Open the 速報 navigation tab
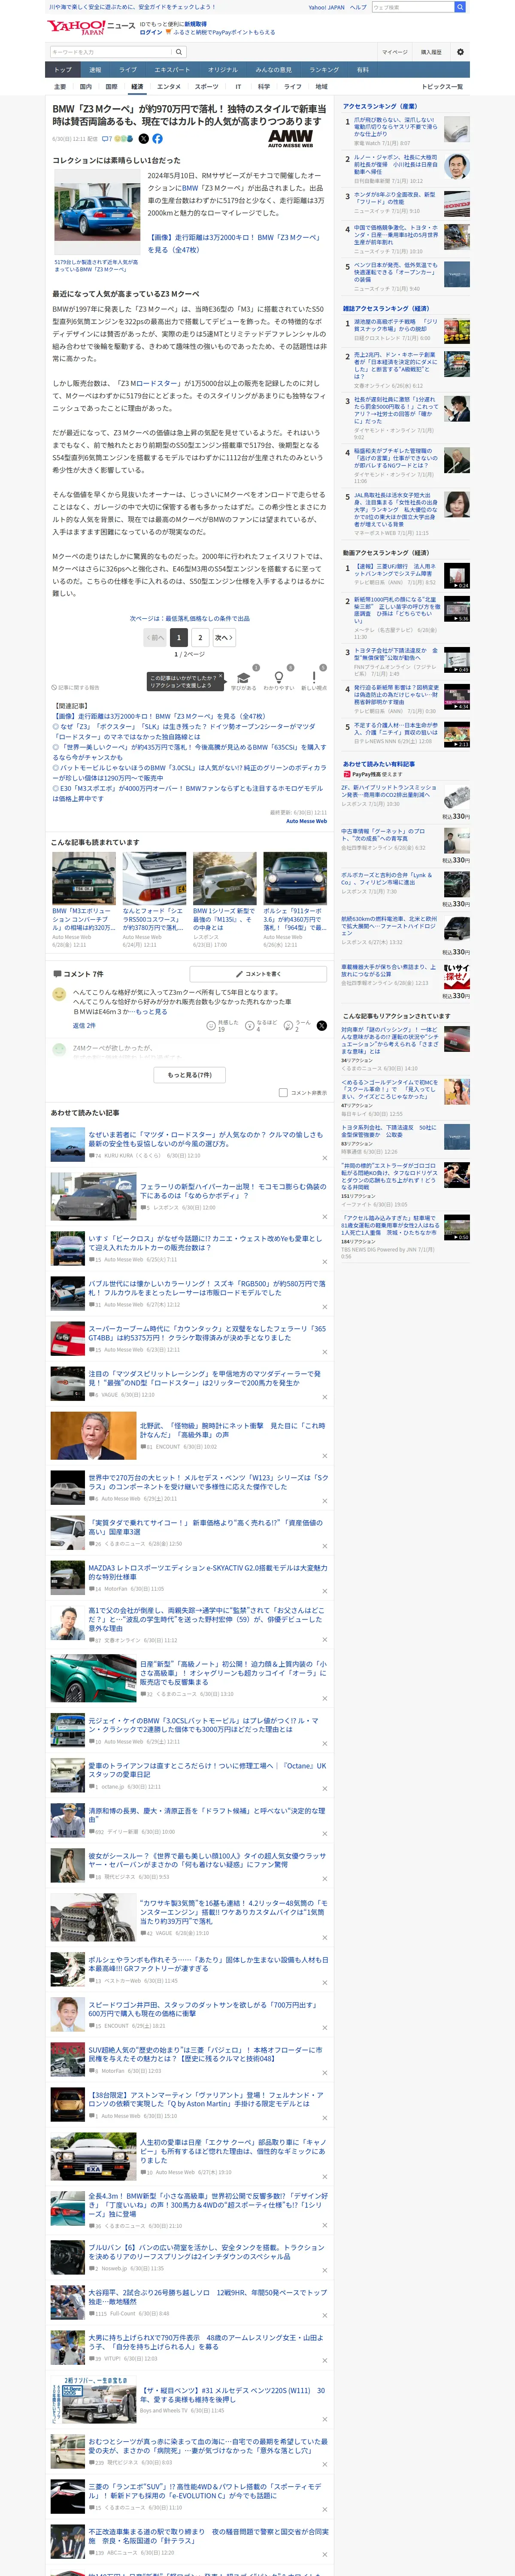Screen dimensions: 515x2576 [x=95, y=70]
